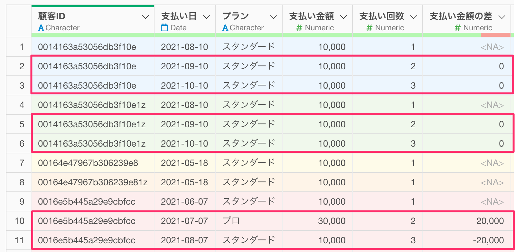Click customer ID 00164e47967b306239e81z cell
The height and width of the screenshot is (252, 515).
[x=92, y=182]
